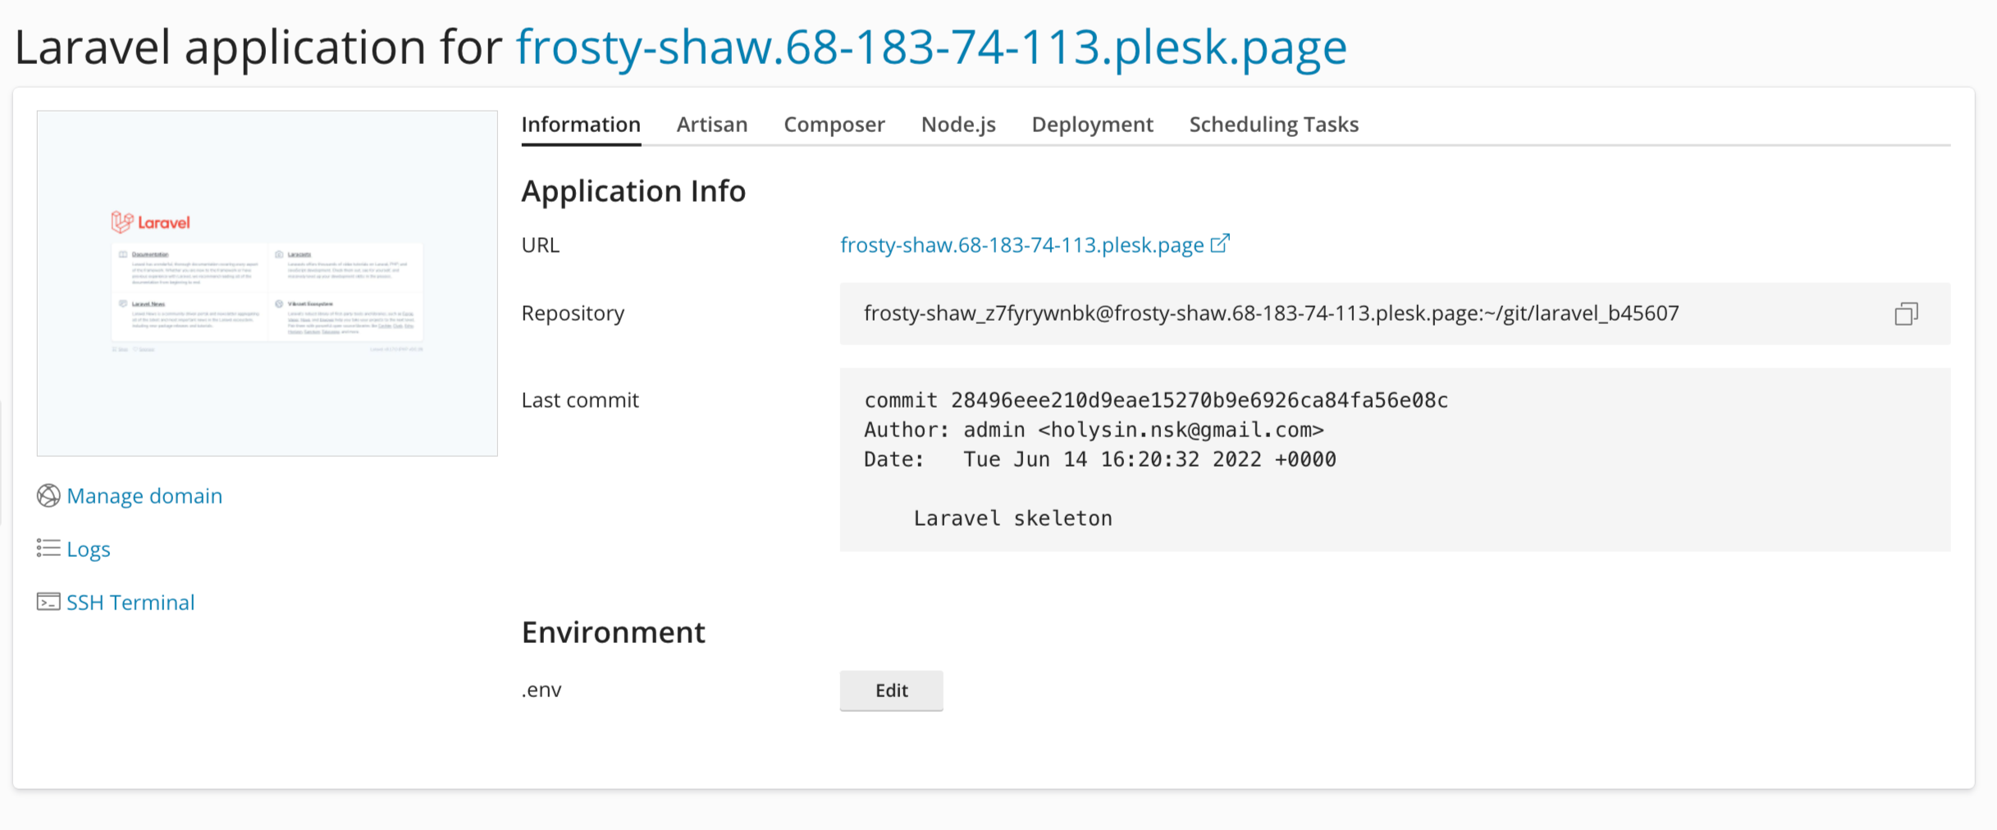
Task: Click the repository path field
Action: pos(1395,313)
